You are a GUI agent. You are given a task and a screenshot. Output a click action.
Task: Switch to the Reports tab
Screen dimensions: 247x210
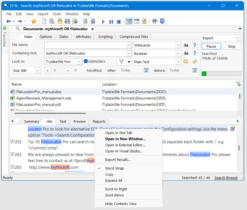coord(99,122)
